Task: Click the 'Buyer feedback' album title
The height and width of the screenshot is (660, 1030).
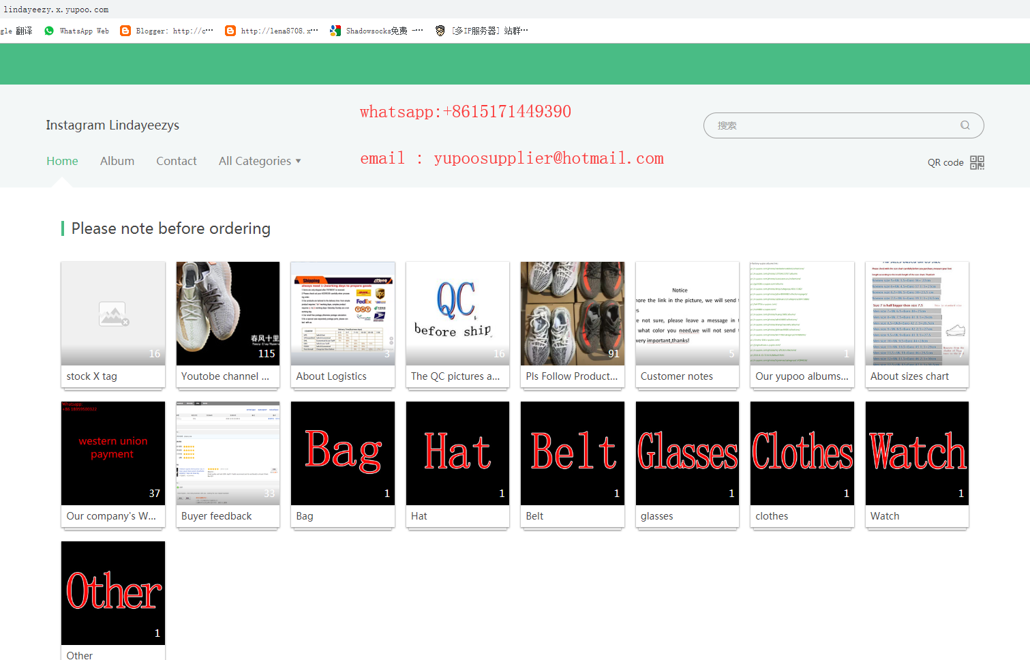Action: [x=217, y=516]
